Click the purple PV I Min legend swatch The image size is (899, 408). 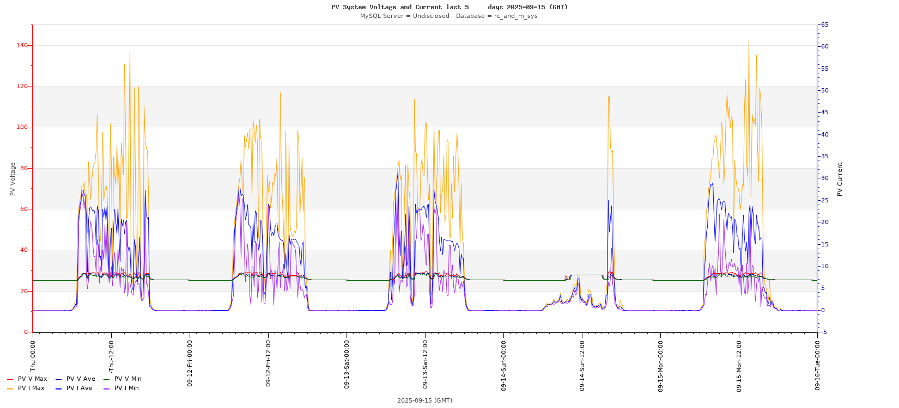coord(106,389)
